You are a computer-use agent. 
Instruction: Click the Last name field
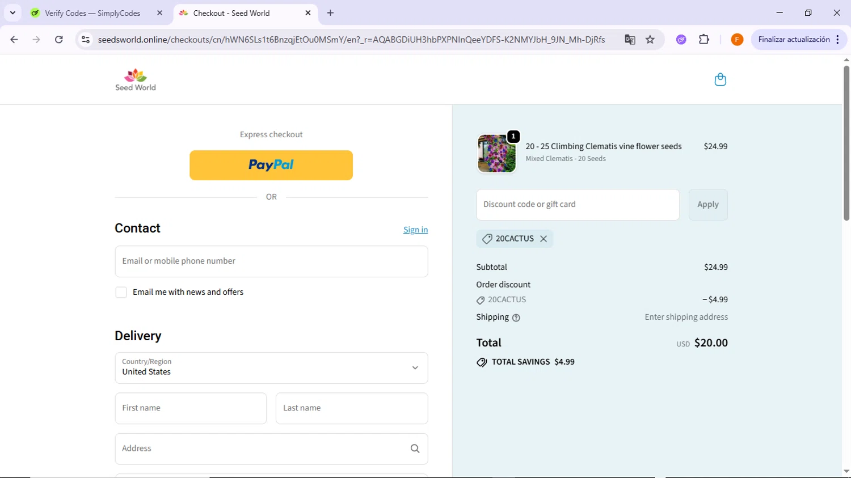pyautogui.click(x=352, y=408)
